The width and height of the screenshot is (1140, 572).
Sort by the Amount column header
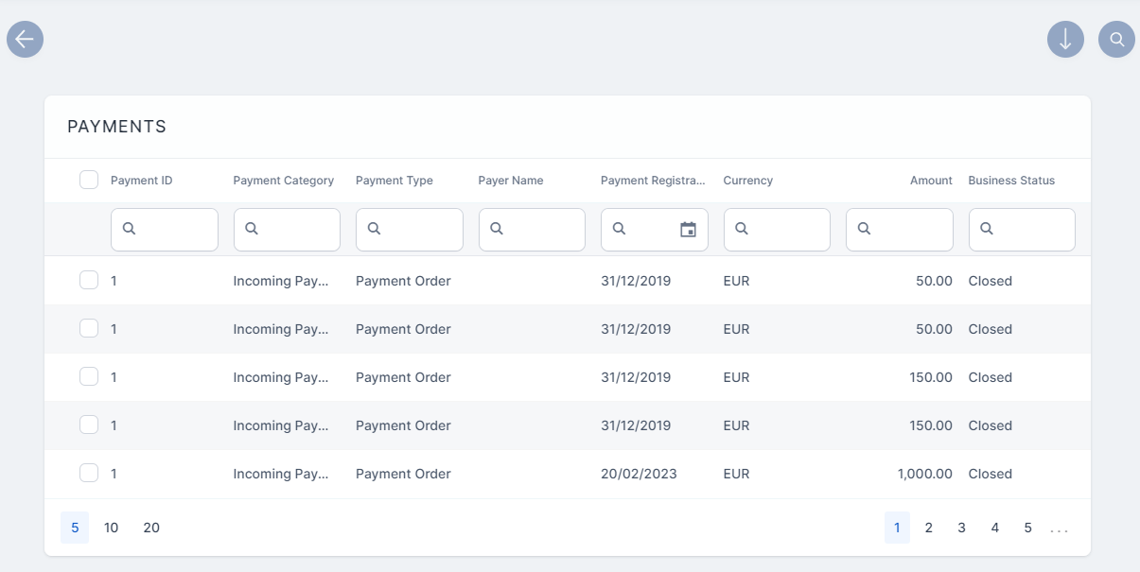pyautogui.click(x=931, y=181)
